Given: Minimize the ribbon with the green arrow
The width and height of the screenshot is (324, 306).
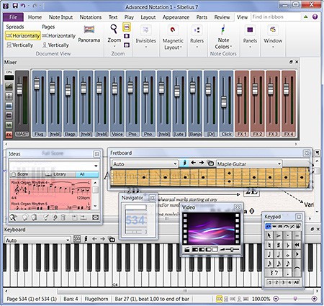Looking at the screenshot, I should pyautogui.click(x=306, y=17).
